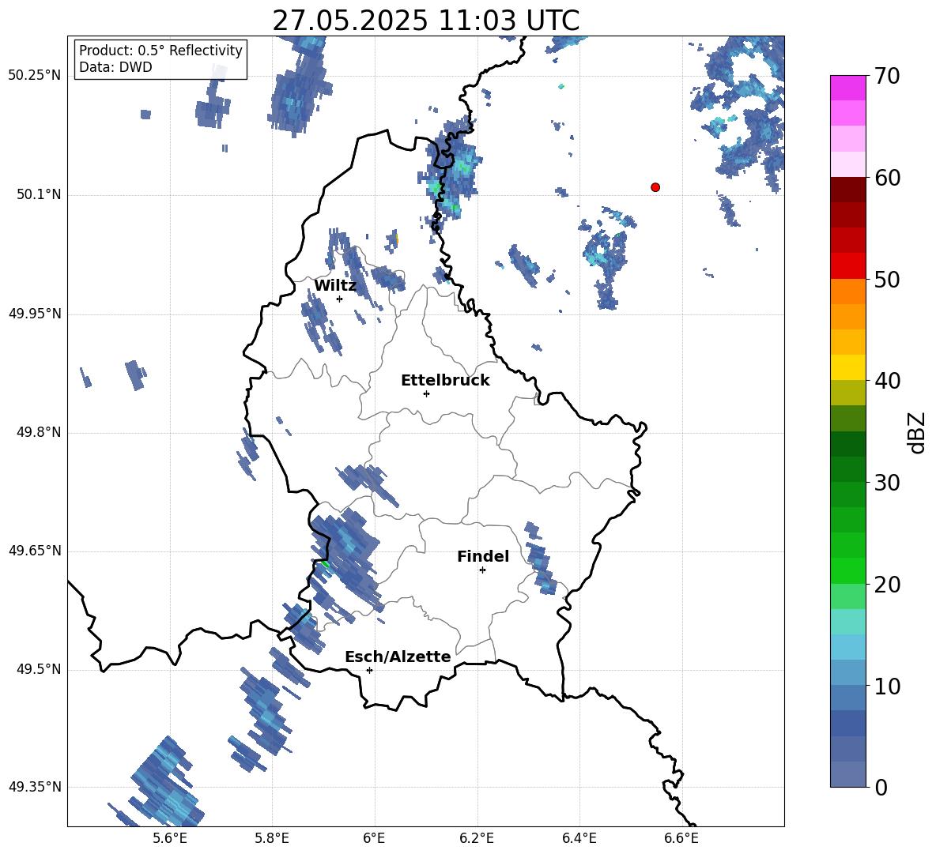Click the 20 tick label on colorbar

pos(887,585)
